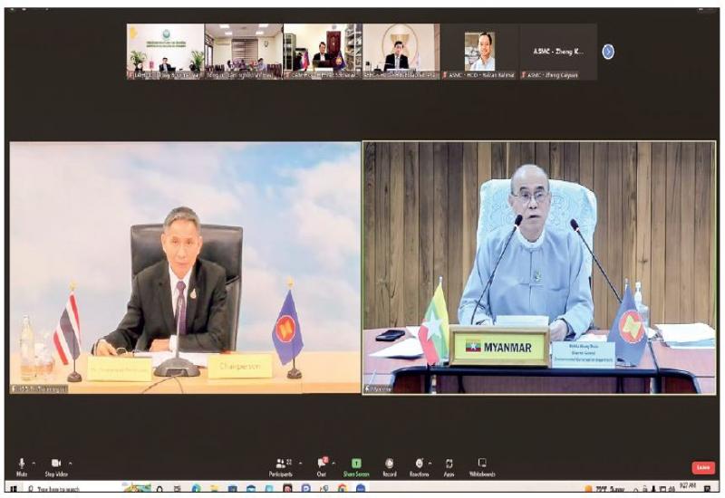Stop Video using the camera icon
The width and height of the screenshot is (725, 498).
point(55,464)
